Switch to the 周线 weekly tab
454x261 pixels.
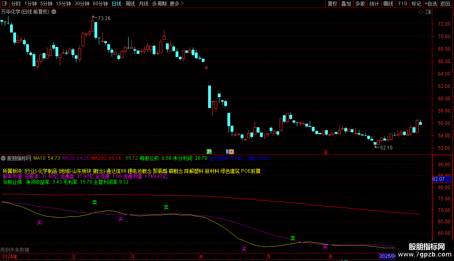(130, 4)
